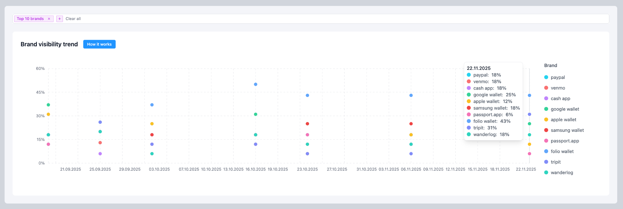623x209 pixels.
Task: Click the 'folio wallet: 43%' tooltip row
Action: (489, 121)
